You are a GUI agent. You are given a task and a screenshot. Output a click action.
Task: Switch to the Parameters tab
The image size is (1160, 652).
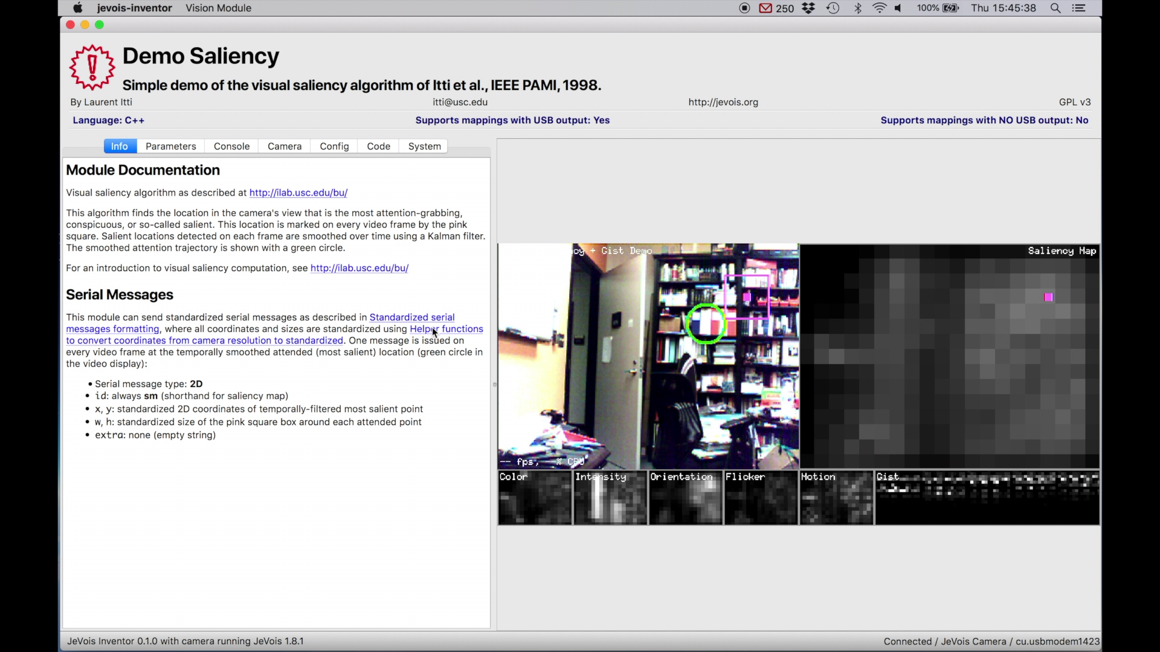(171, 146)
